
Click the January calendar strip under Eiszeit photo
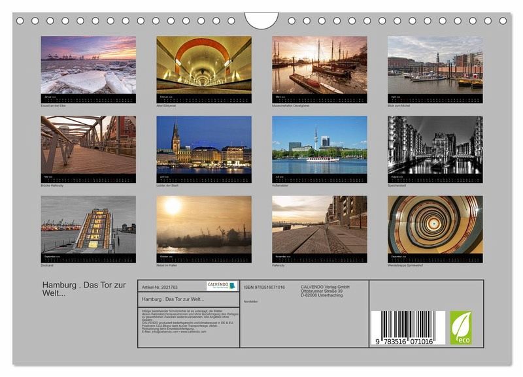click(x=88, y=98)
